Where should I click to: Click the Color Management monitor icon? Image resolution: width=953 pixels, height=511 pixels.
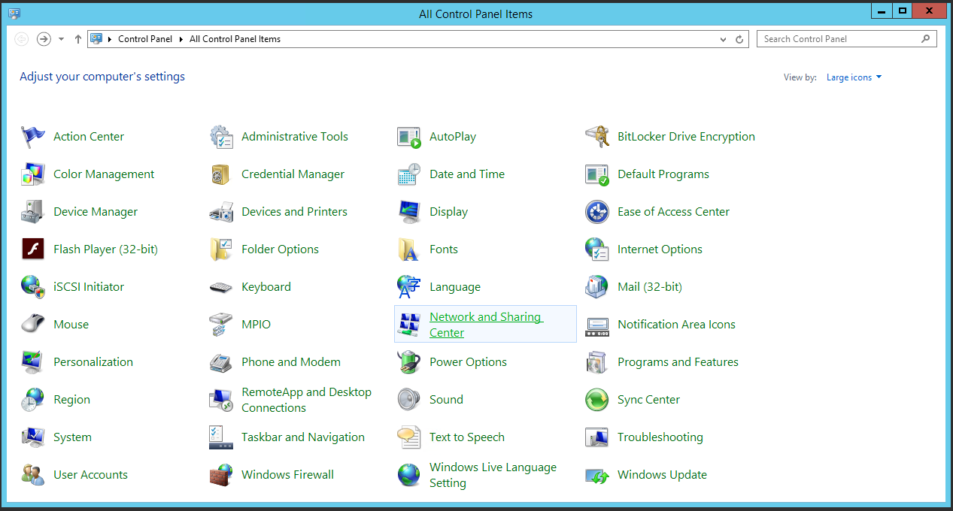33,174
